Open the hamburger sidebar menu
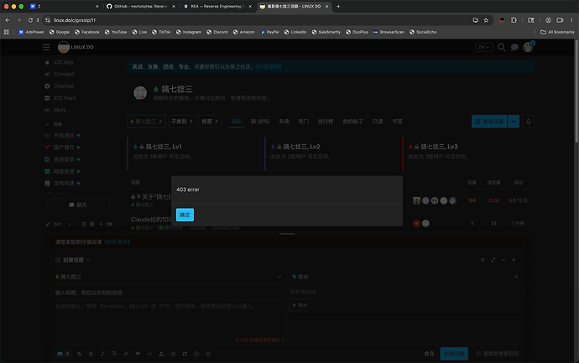The height and width of the screenshot is (363, 579). tap(46, 47)
